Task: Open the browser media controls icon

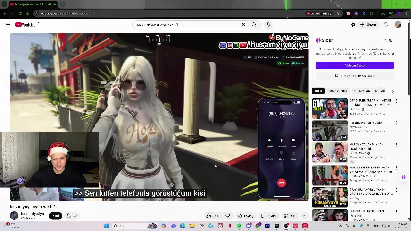Action: point(391,13)
